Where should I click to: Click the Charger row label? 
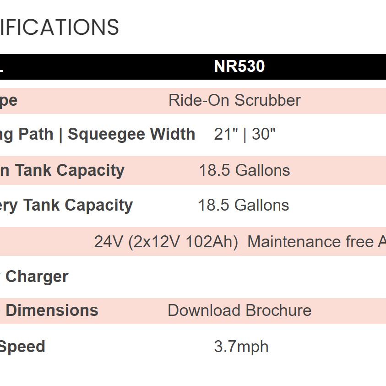click(x=37, y=277)
